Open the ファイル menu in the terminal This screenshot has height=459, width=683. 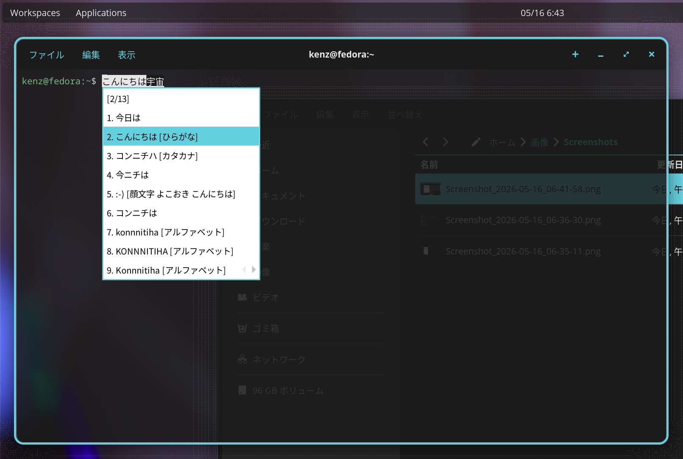click(x=47, y=55)
